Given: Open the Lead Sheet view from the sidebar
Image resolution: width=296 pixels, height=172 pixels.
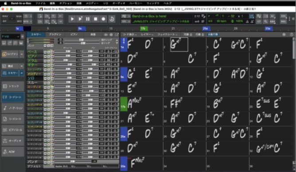Looking at the screenshot, I should click(13, 119).
